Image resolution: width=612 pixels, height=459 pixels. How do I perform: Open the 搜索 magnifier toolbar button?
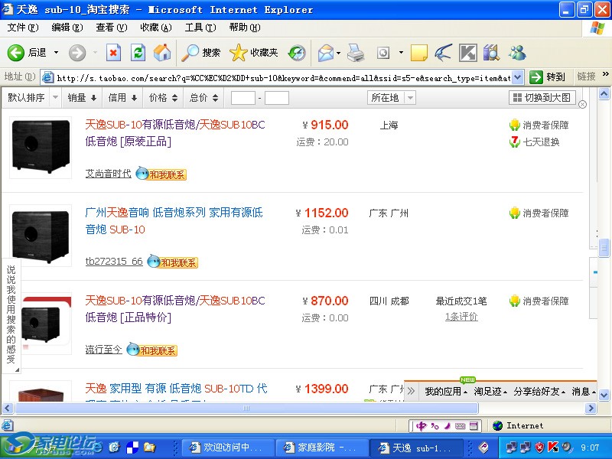[201, 53]
